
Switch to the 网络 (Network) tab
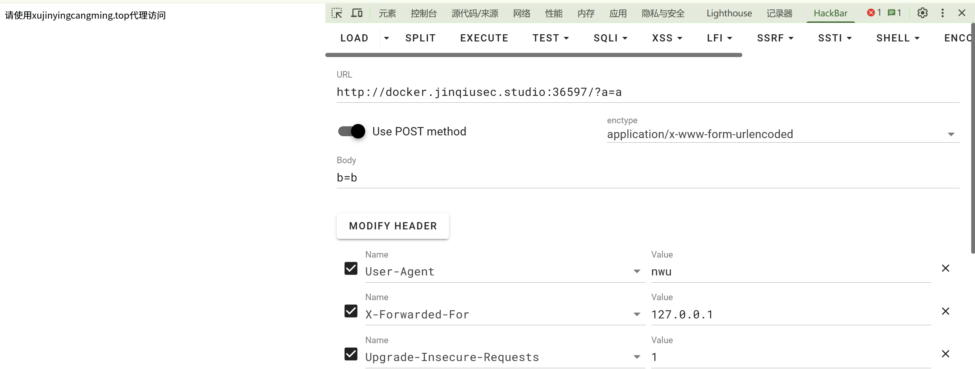(521, 13)
